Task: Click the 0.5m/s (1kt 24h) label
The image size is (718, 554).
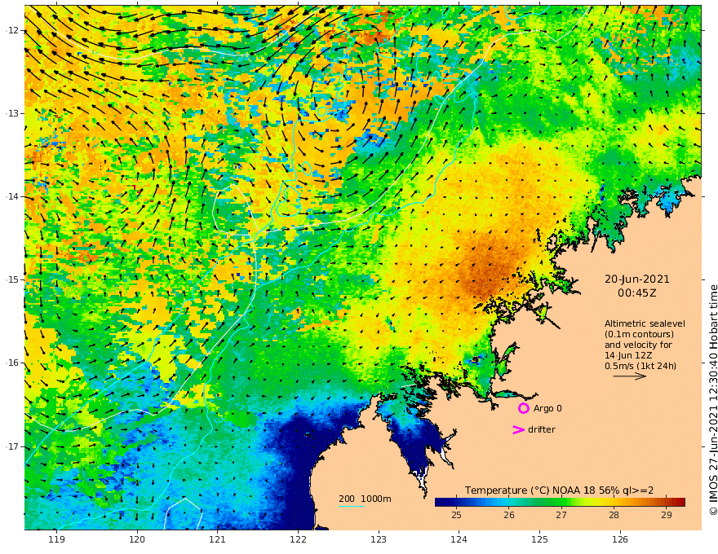Action: point(640,366)
